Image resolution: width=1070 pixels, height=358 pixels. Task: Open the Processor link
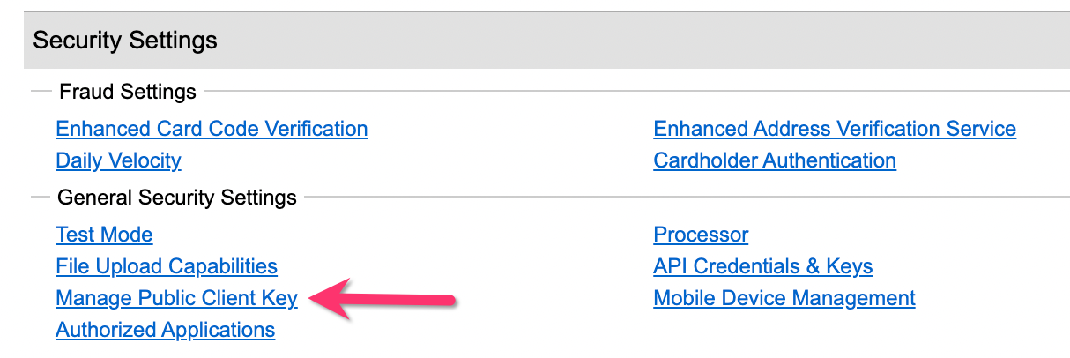click(x=701, y=235)
